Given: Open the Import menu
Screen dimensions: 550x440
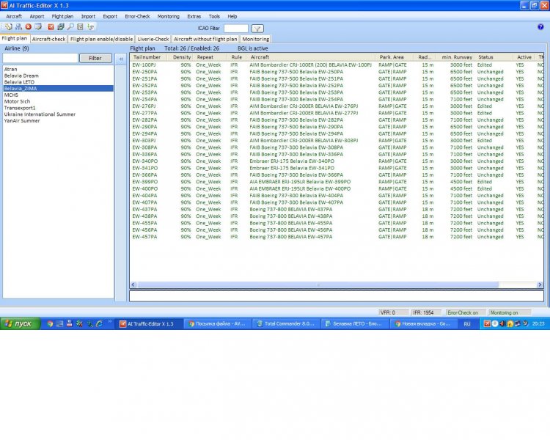Looking at the screenshot, I should pyautogui.click(x=88, y=16).
